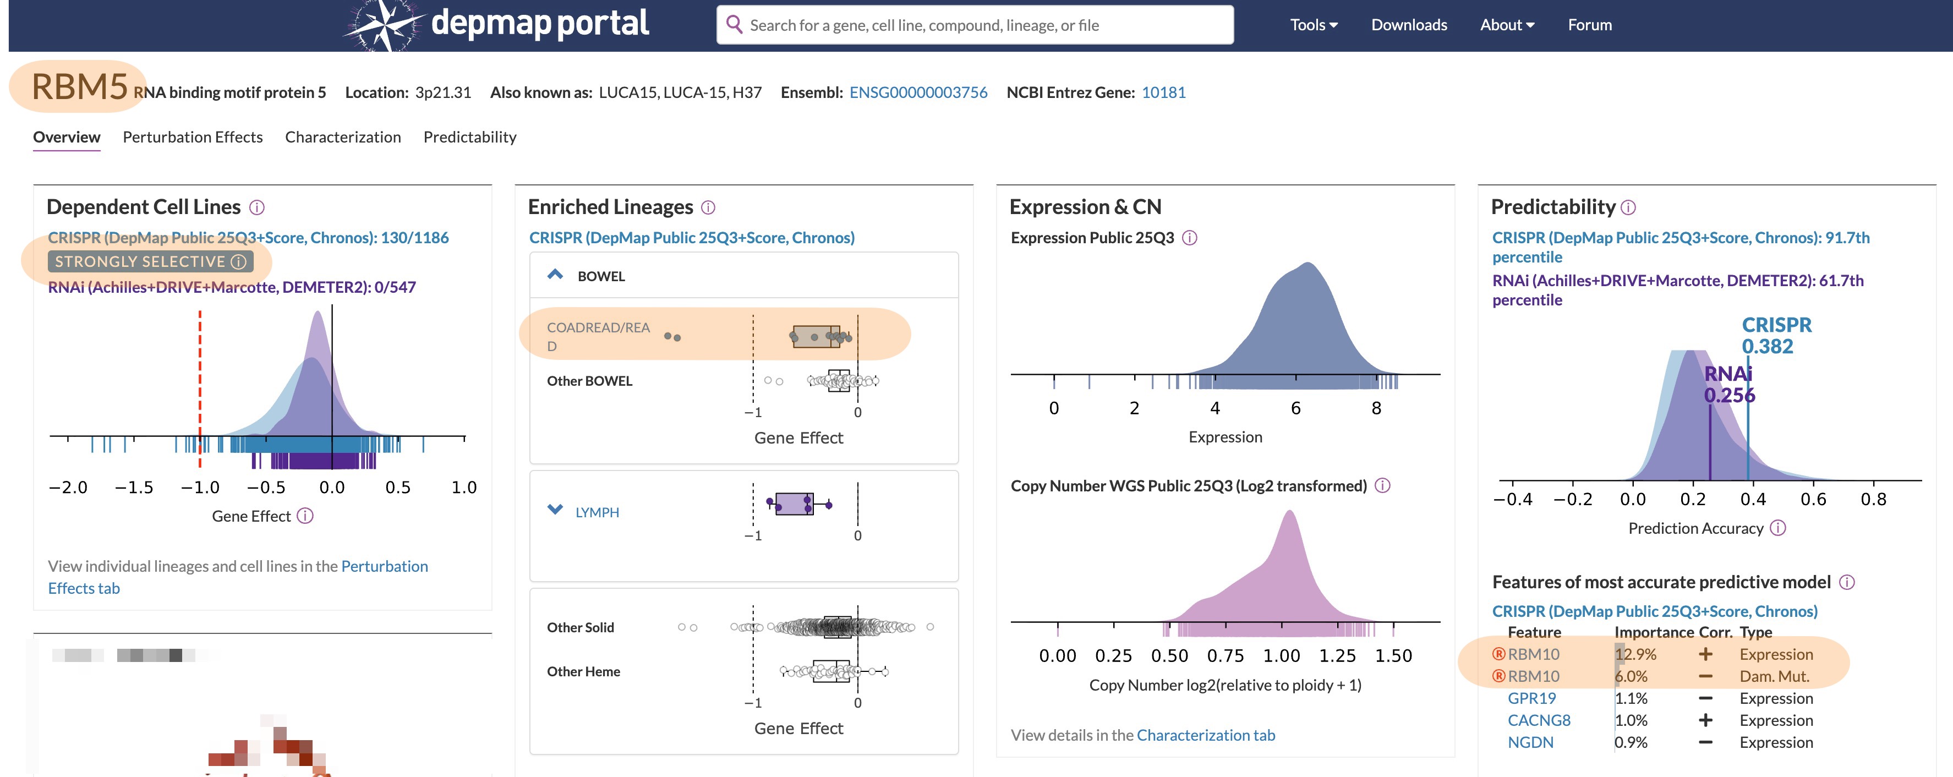Collapse the BOWEL lineage section
This screenshot has height=777, width=1953.
point(555,275)
